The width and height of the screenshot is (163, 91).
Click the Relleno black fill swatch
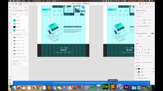pos(139,69)
